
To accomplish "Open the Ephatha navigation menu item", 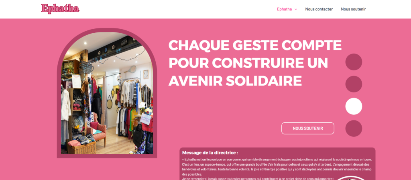I will [x=285, y=9].
